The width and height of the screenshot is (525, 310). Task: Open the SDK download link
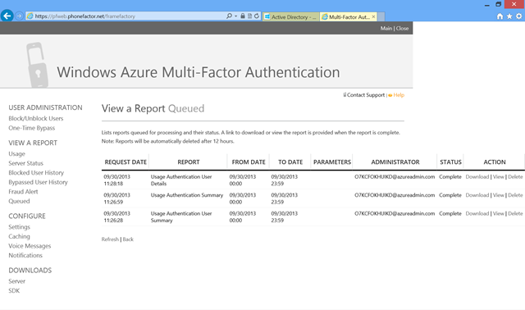14,290
